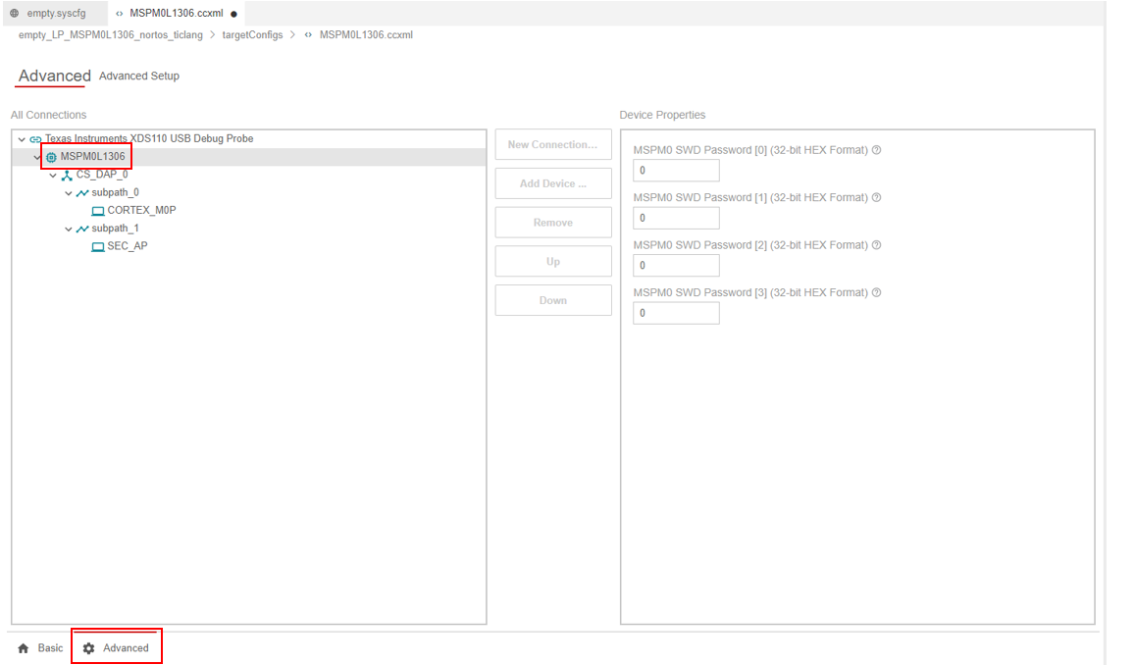Click the chip icon beside MSPM0L1306
This screenshot has width=1135, height=665.
tap(51, 157)
